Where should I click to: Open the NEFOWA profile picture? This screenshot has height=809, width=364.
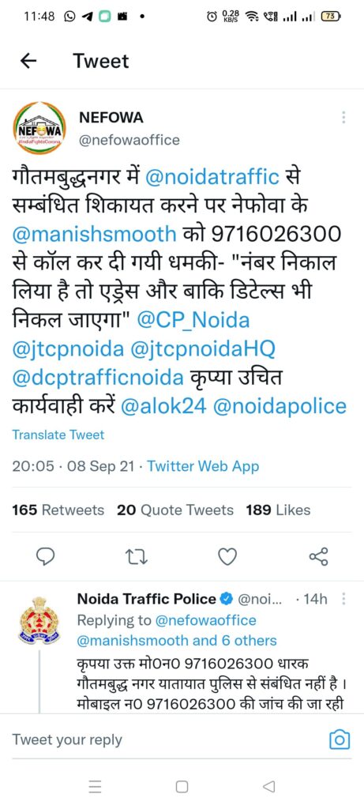coord(39,128)
